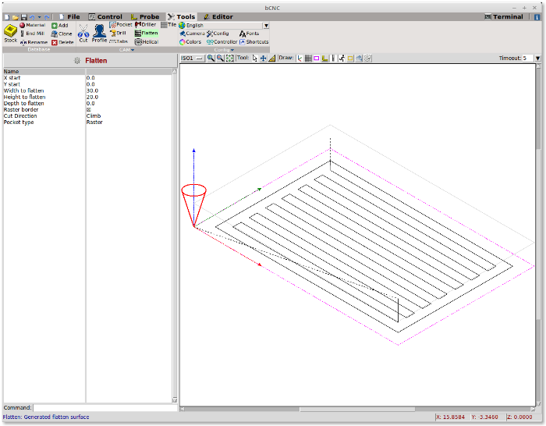Toggle the Raster border checkbox
The width and height of the screenshot is (546, 426).
(x=88, y=110)
